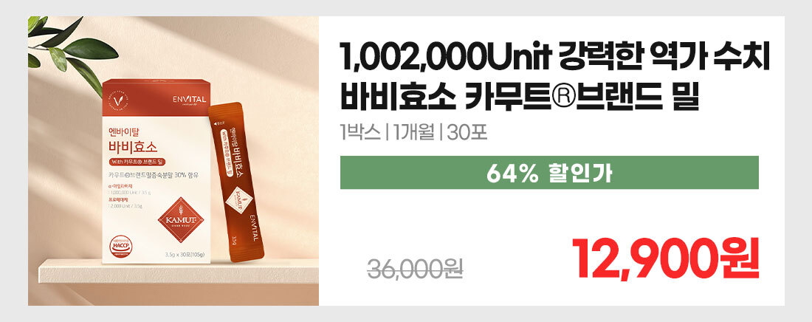Click the red 12,900원 sale price
This screenshot has height=322, width=812.
coord(665,258)
